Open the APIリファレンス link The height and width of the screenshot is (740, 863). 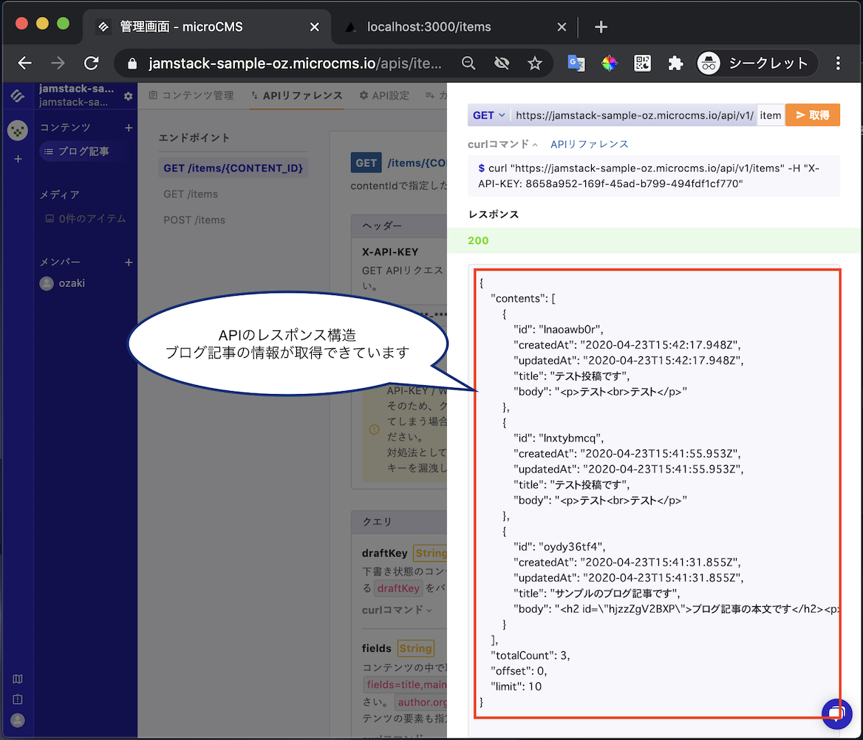(x=589, y=144)
